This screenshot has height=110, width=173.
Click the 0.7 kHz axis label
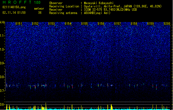click(x=2, y=91)
